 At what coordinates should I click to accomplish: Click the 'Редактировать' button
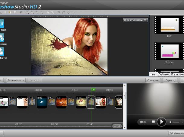16,80
